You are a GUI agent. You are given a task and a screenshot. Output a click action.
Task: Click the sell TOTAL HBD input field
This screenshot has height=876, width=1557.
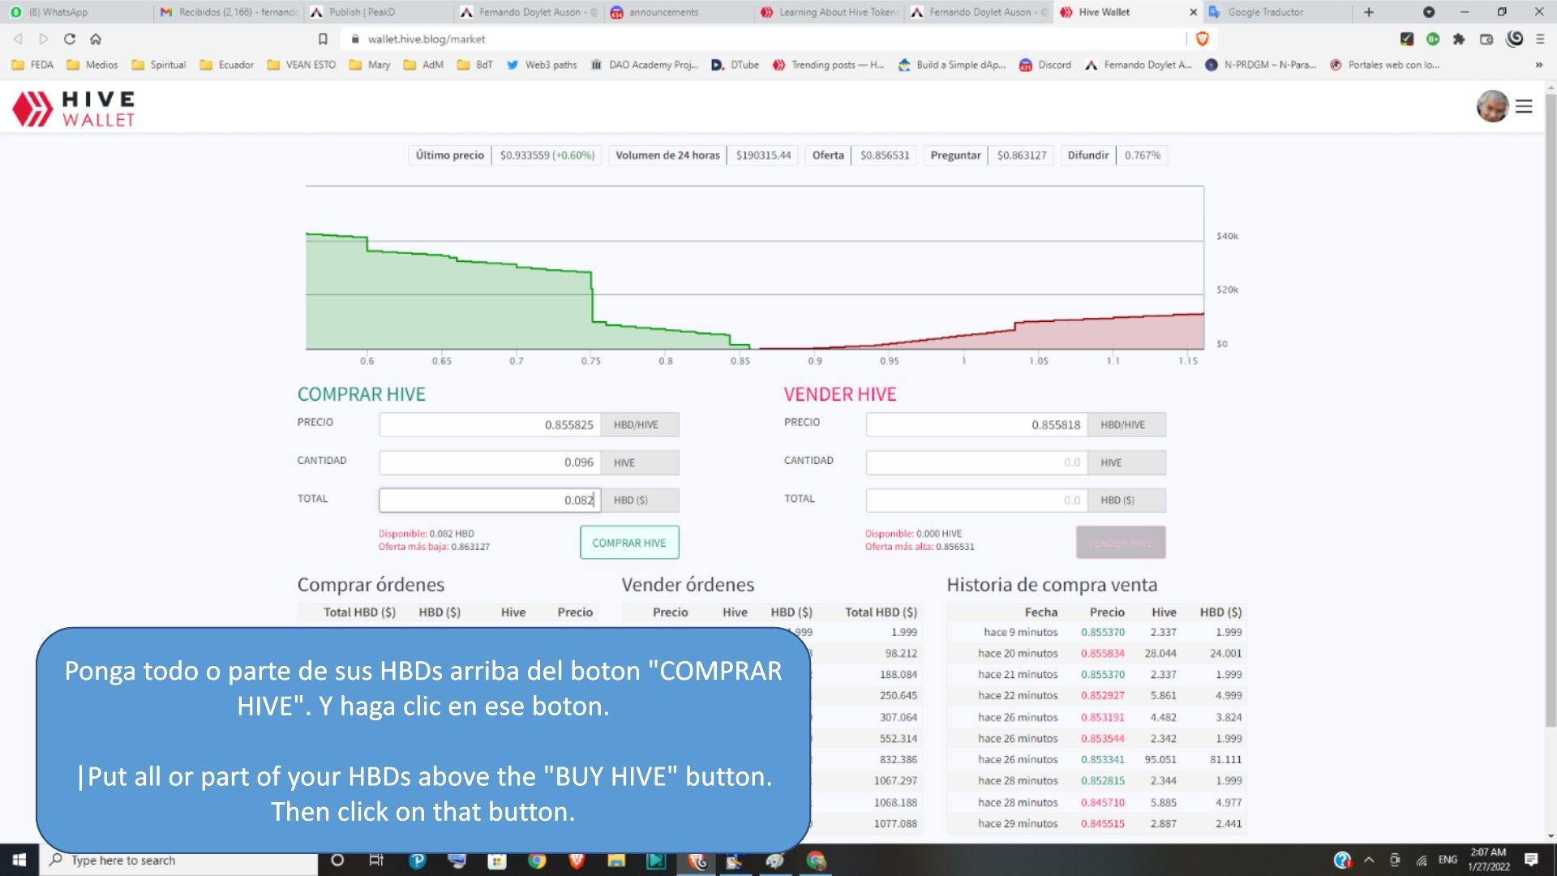click(976, 500)
